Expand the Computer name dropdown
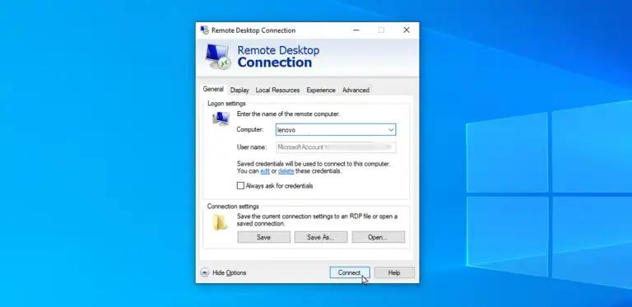632x307 pixels. [x=391, y=130]
